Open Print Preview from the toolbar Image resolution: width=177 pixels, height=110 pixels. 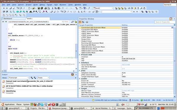pyautogui.click(x=49, y=8)
